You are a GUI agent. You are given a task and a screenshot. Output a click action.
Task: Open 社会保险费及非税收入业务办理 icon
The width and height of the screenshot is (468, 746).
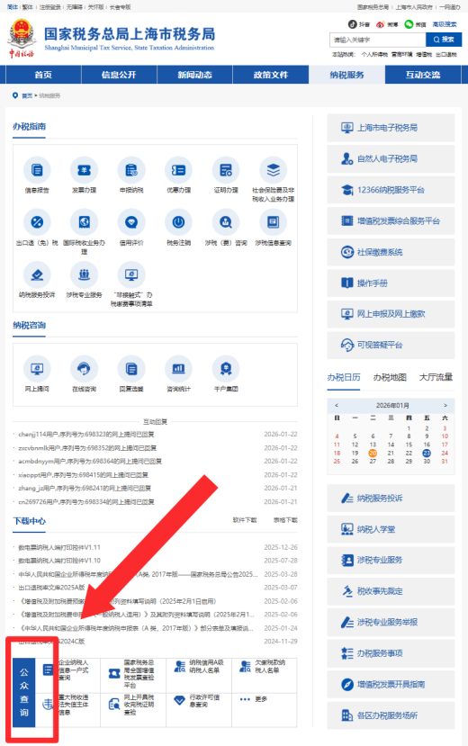(273, 170)
